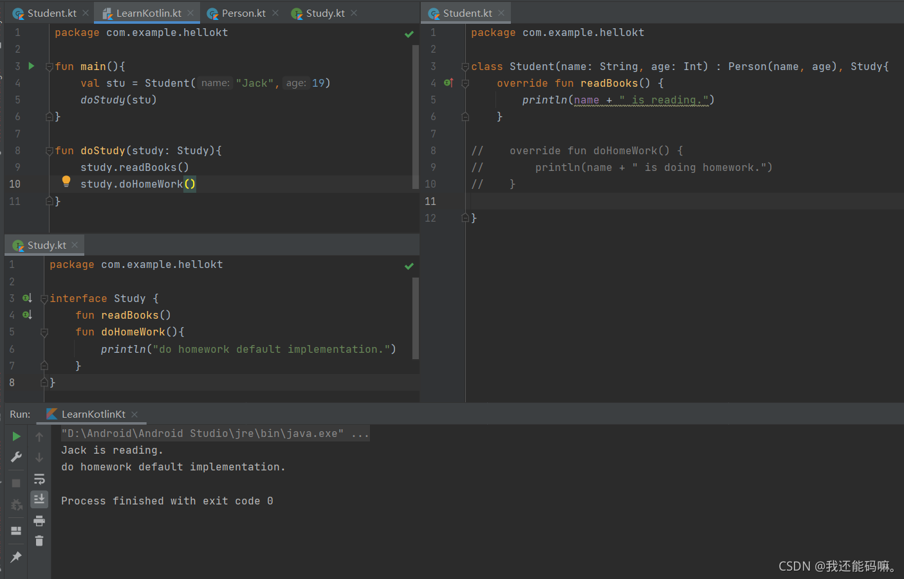904x579 pixels.
Task: Click fold end marker at LearnKotlin.kt line 6
Action: [x=49, y=116]
